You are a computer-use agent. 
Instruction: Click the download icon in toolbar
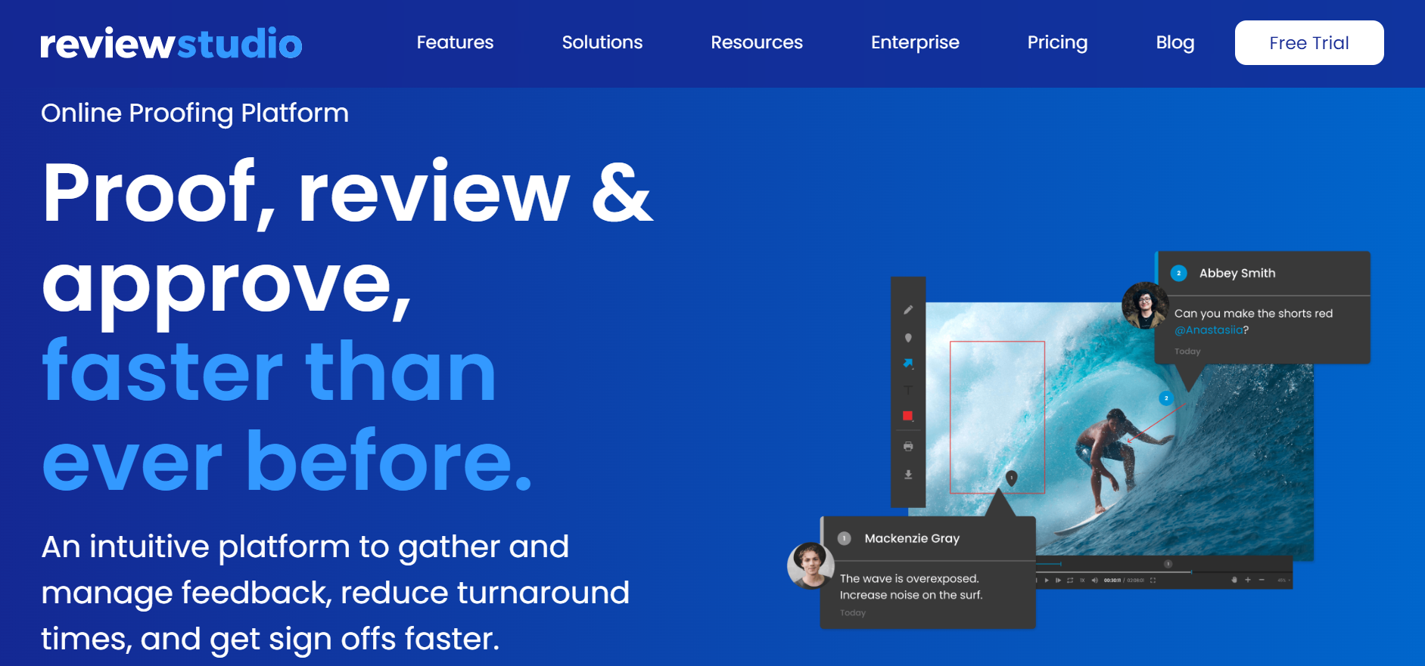pos(908,475)
